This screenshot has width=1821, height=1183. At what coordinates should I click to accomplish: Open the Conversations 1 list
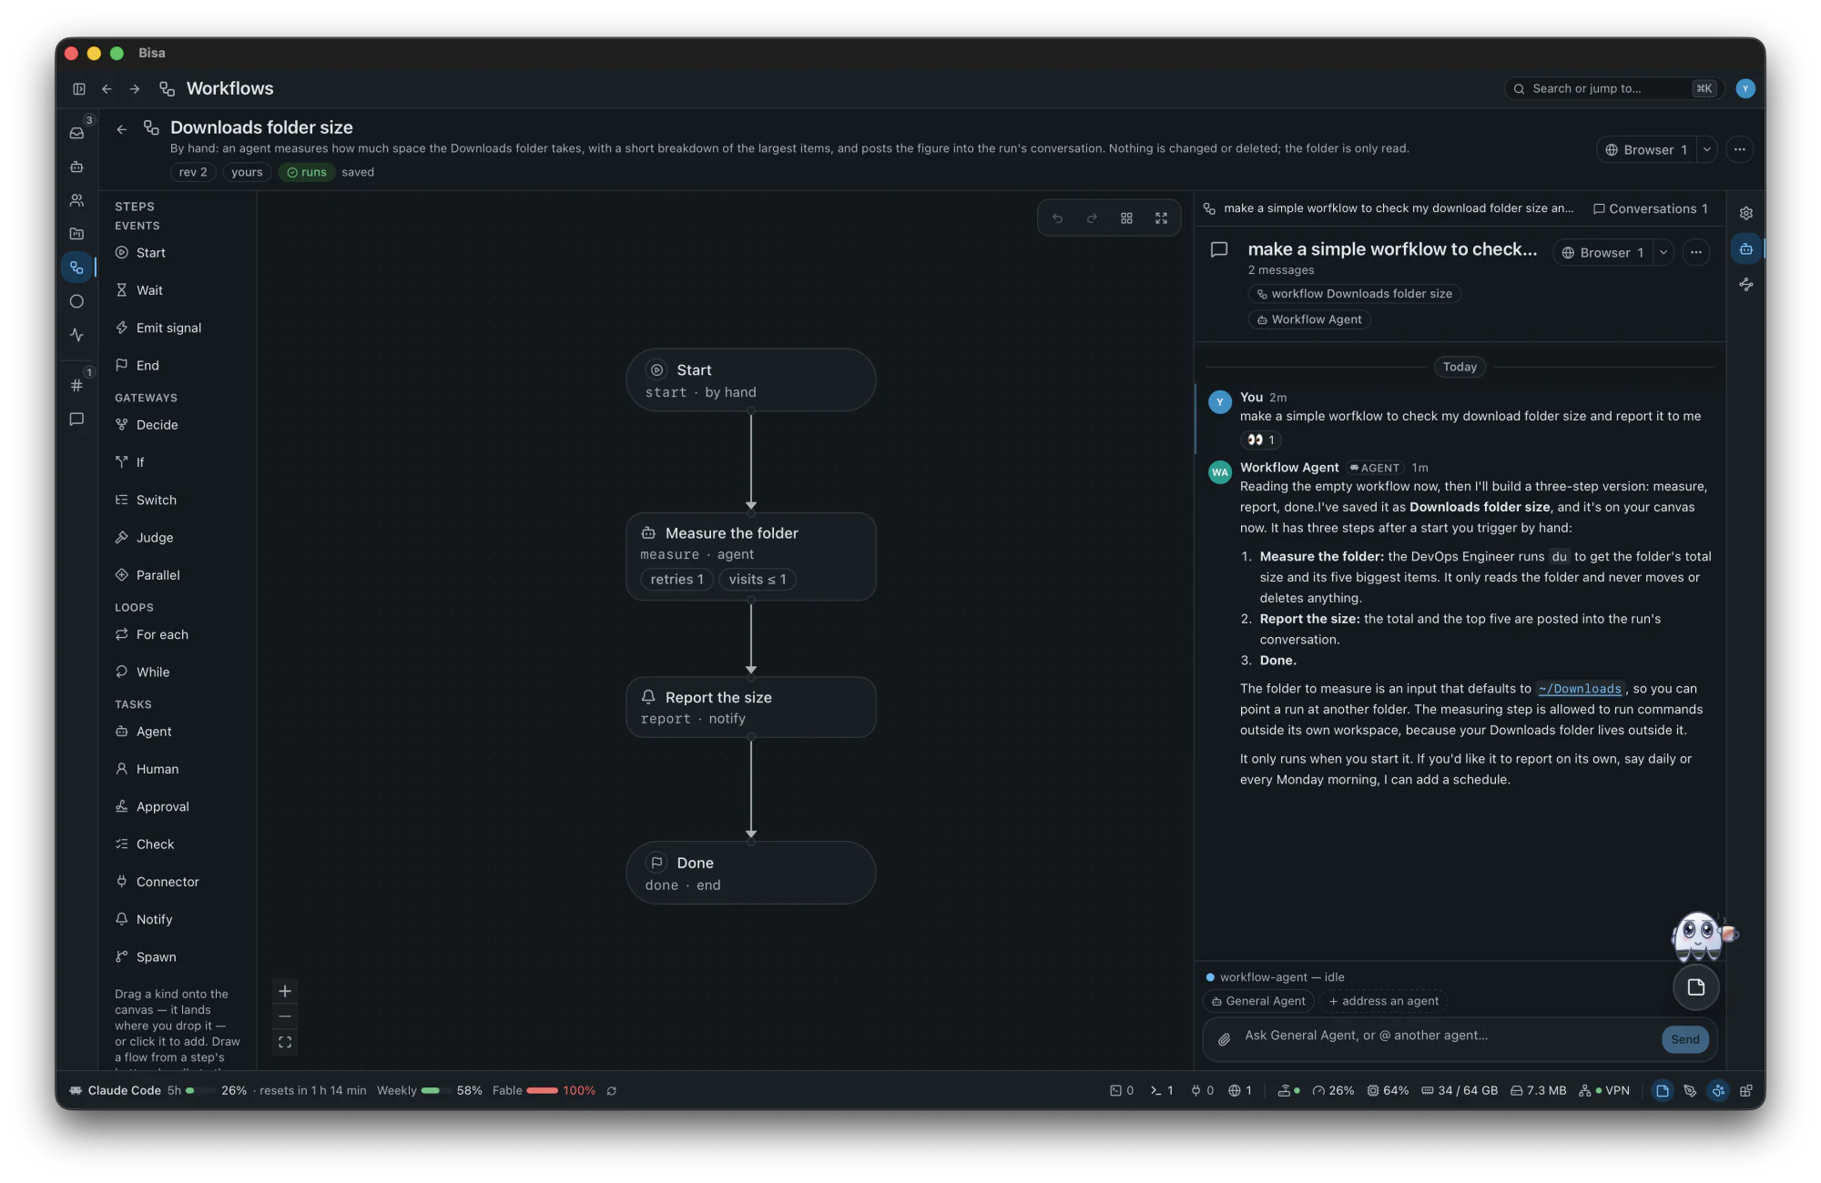point(1651,208)
